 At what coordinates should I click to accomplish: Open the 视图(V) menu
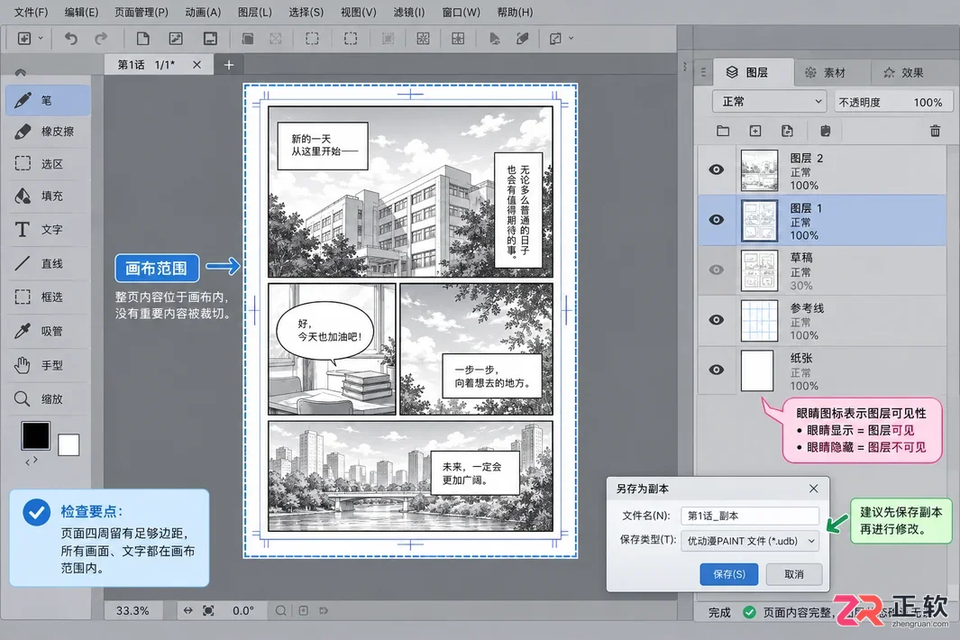[x=358, y=12]
